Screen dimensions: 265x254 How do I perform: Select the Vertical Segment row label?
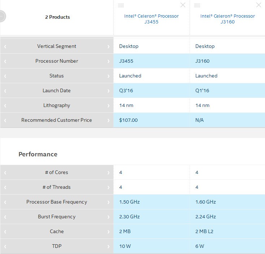point(57,46)
